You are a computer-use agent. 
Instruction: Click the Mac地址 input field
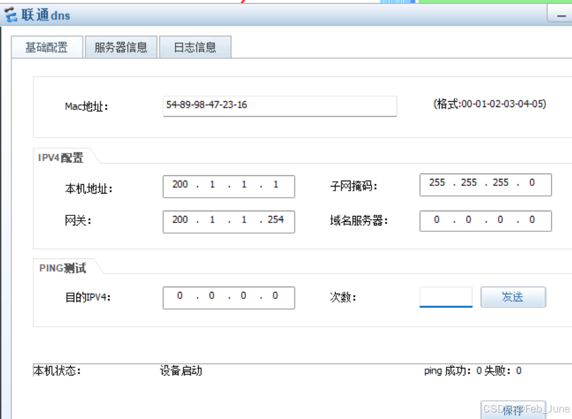(280, 106)
